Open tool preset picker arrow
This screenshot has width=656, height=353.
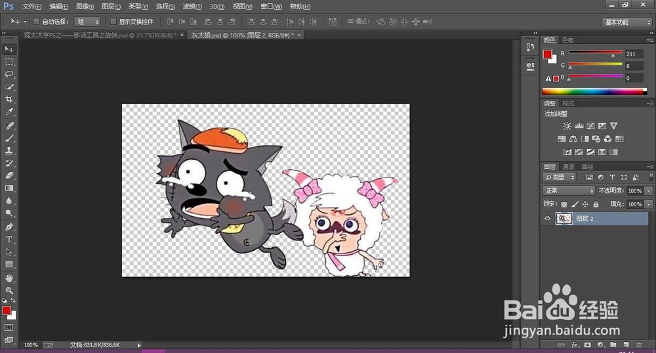click(x=25, y=22)
